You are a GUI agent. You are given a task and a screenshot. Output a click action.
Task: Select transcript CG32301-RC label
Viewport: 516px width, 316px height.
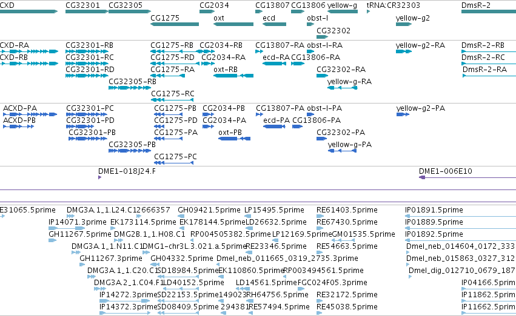point(90,57)
